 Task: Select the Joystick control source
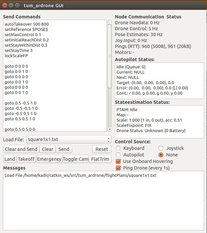pyautogui.click(x=161, y=148)
